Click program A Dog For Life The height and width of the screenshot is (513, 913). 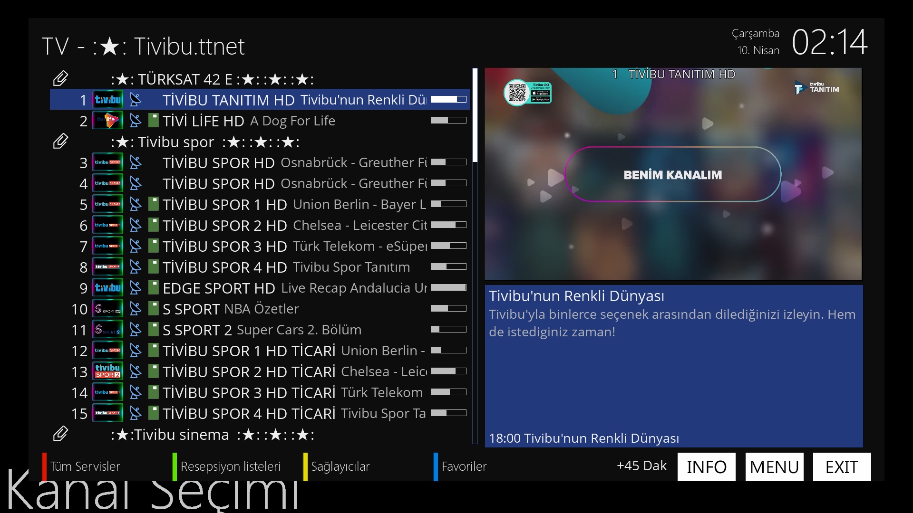click(x=292, y=121)
